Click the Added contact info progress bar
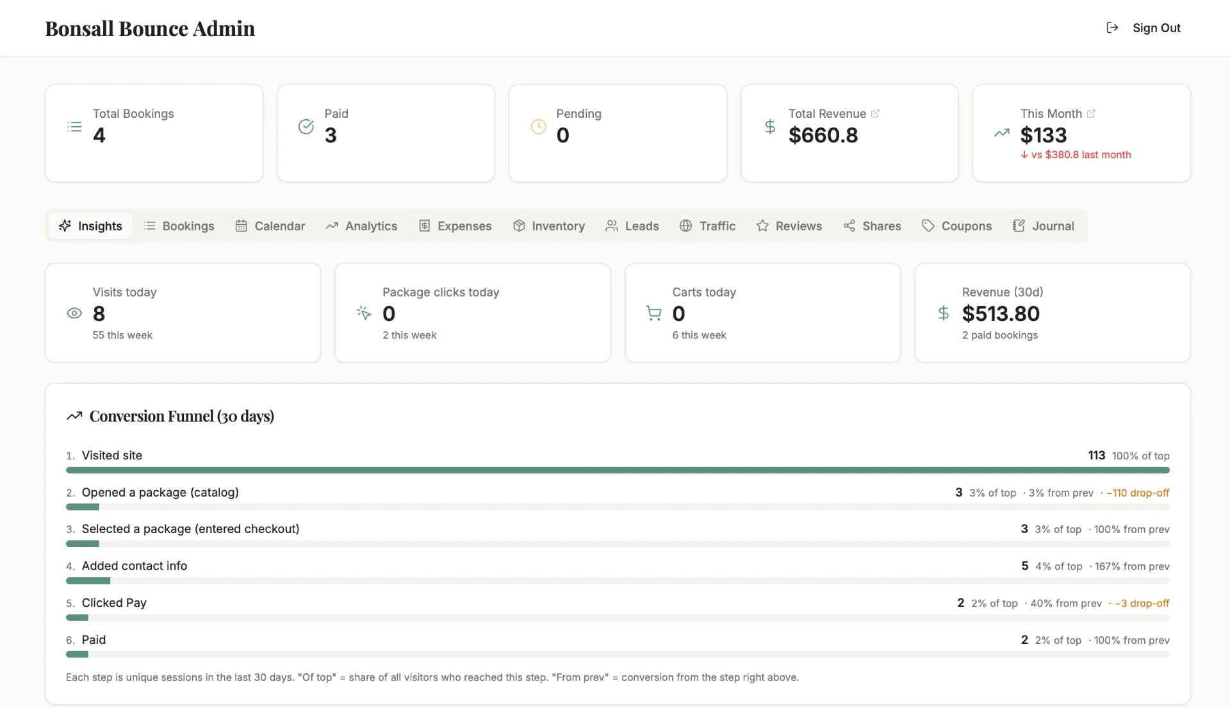The width and height of the screenshot is (1230, 708). pyautogui.click(x=618, y=581)
